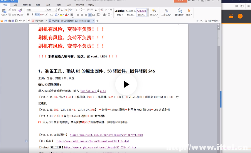Open browser hamburger menu icon
The width and height of the screenshot is (251, 153).
pyautogui.click(x=248, y=6)
